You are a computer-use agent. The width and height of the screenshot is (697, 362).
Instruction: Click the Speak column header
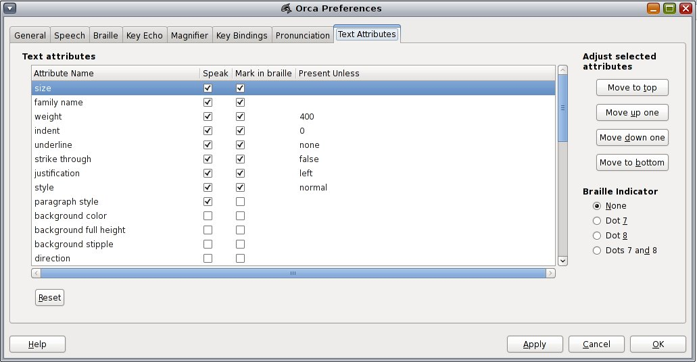point(216,74)
